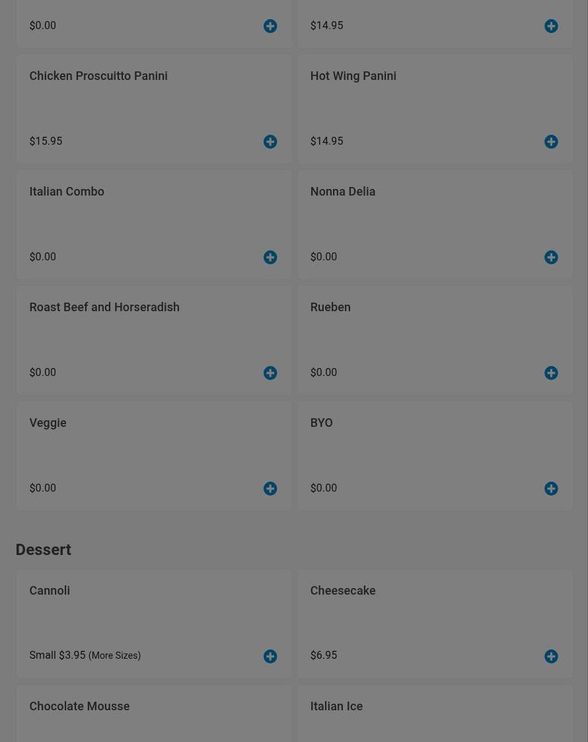Click plus icon for Hot Wing Panini
The image size is (588, 742).
551,141
